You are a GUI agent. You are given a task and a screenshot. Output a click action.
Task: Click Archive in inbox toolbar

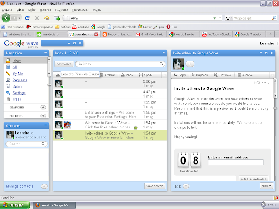coord(108,75)
